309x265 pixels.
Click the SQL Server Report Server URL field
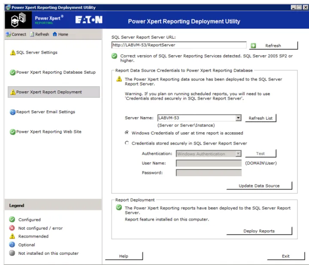click(x=179, y=45)
